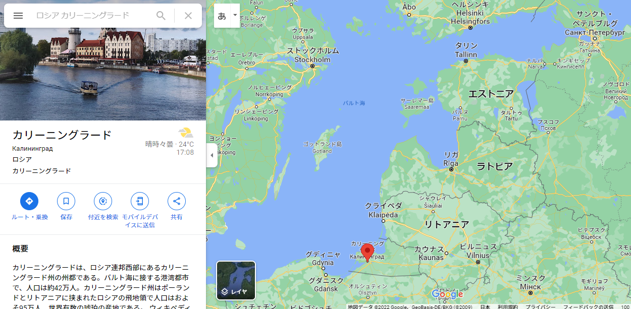The height and width of the screenshot is (309, 631).
Task: Share the place with 共有 icon
Action: tap(177, 201)
